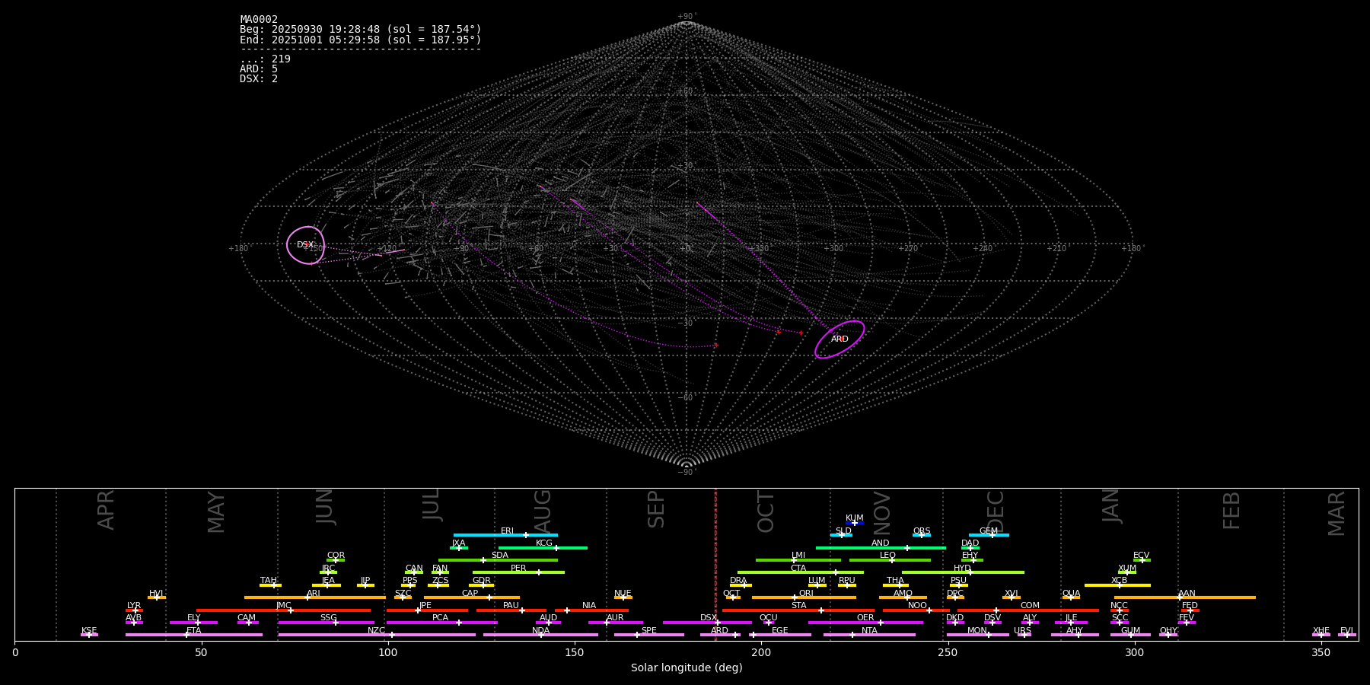Select the HYD shower bar
This screenshot has width=1370, height=685.
pyautogui.click(x=963, y=572)
